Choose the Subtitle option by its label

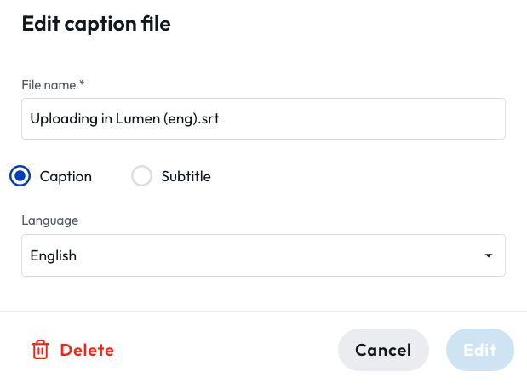pyautogui.click(x=186, y=176)
